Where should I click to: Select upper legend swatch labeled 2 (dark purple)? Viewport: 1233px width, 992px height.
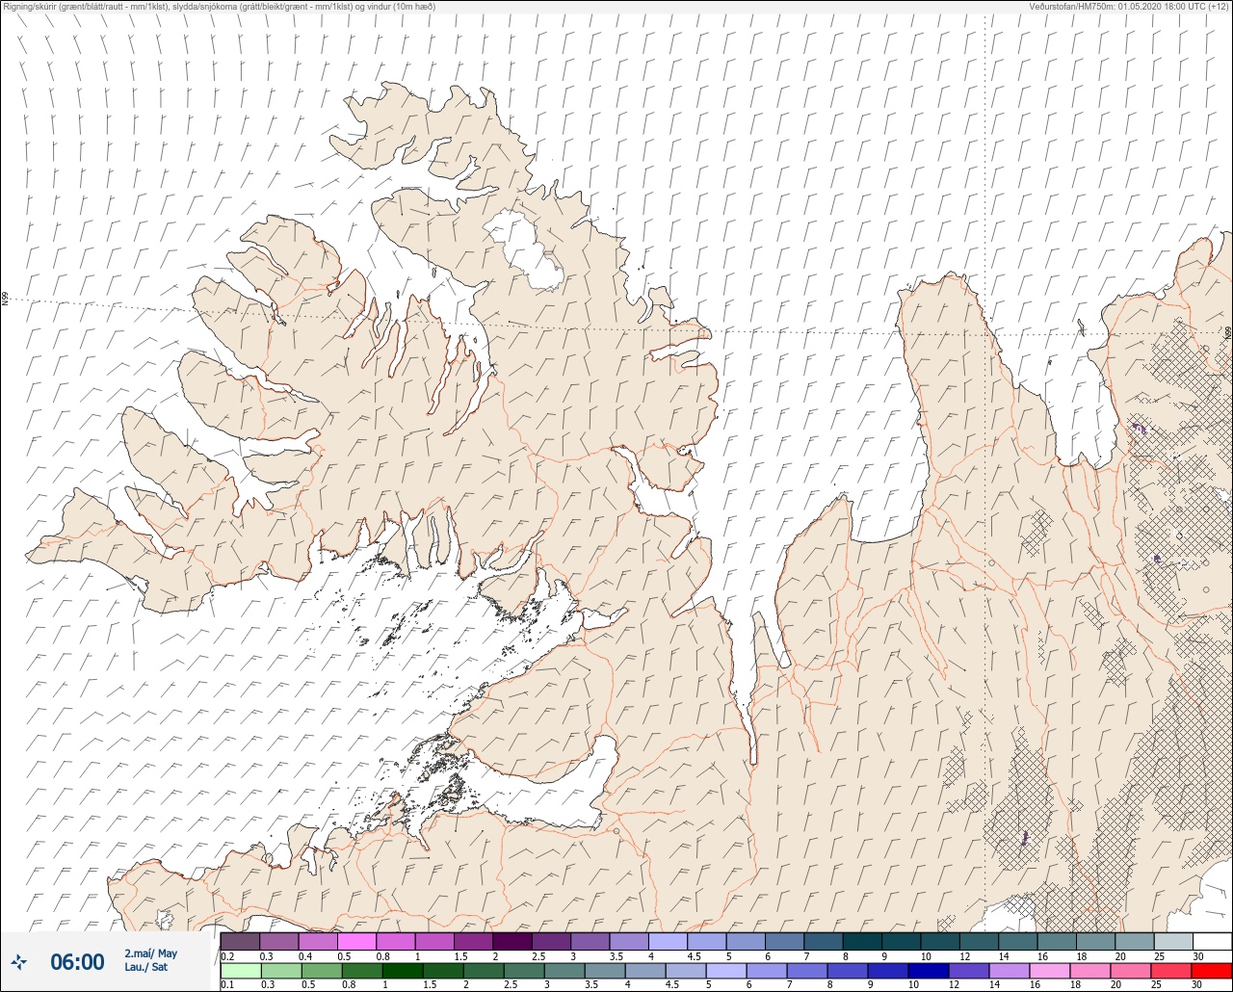[x=512, y=941]
